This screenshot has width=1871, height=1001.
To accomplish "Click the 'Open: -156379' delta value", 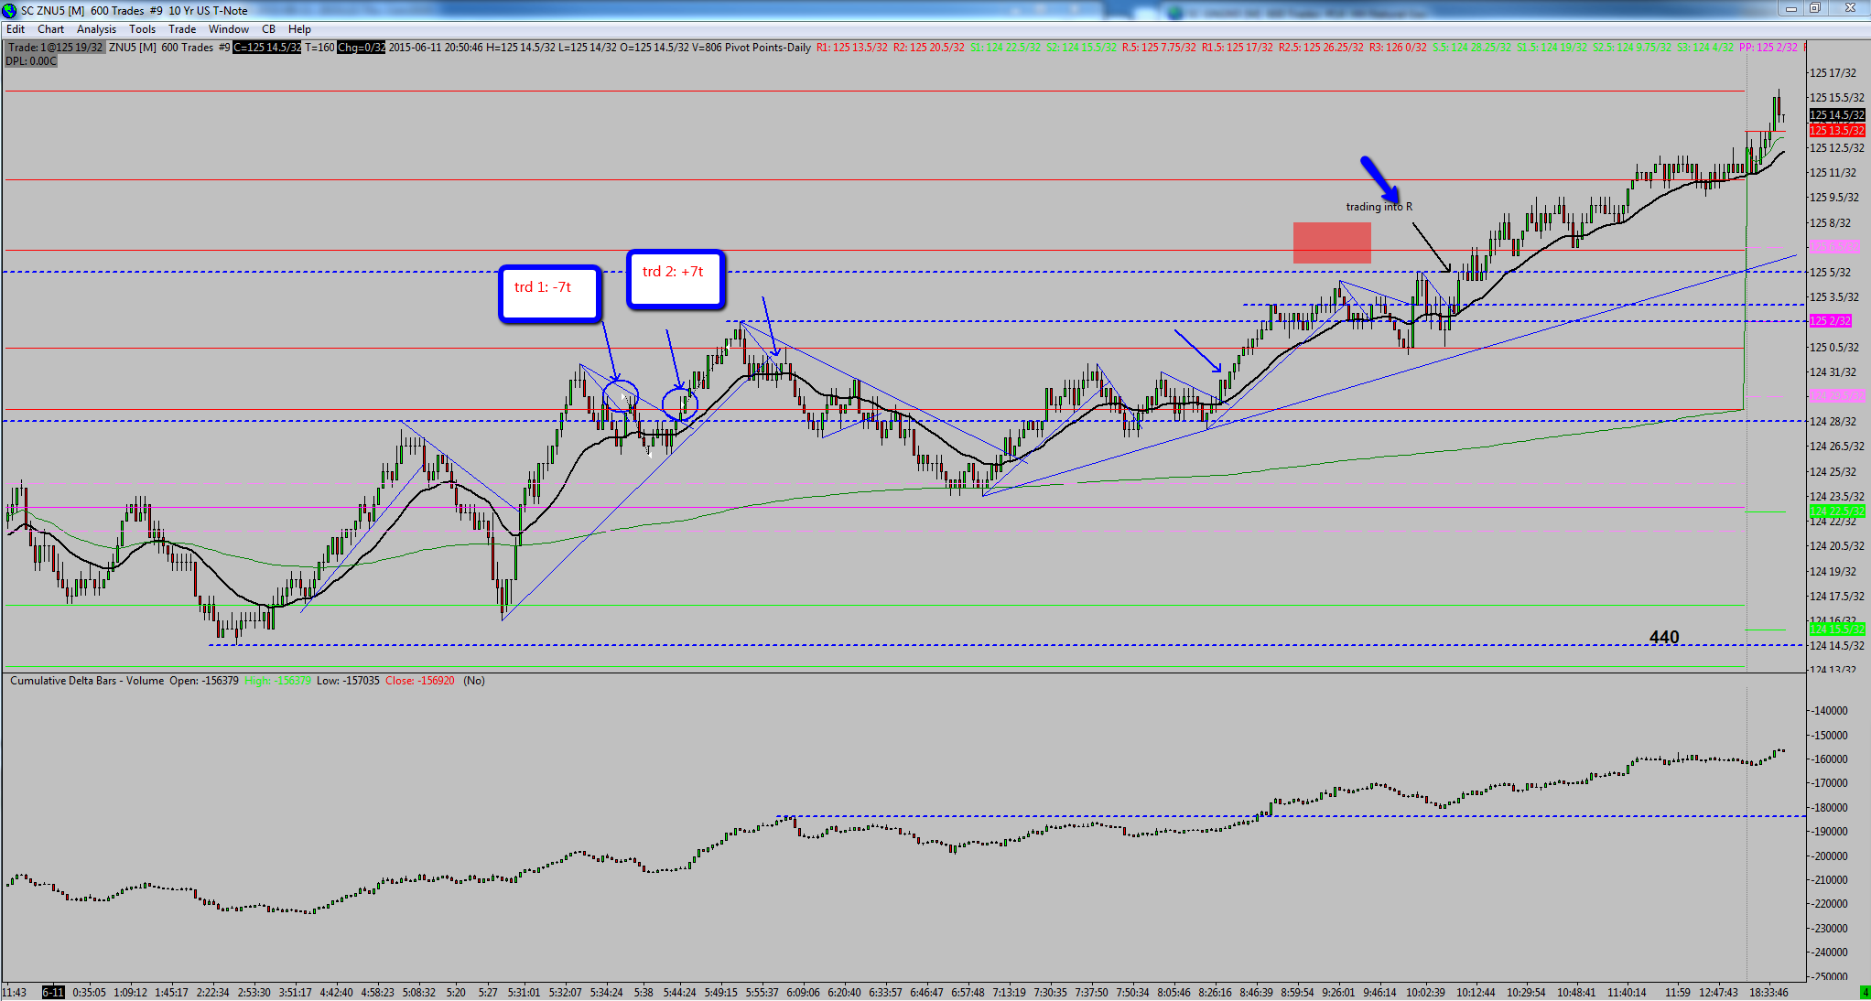I will tap(204, 681).
